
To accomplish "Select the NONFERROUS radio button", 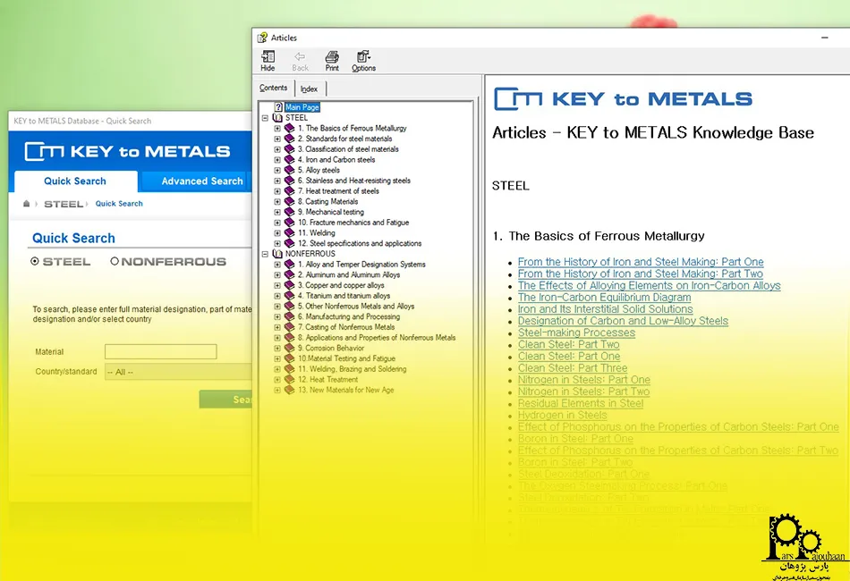I will tap(115, 262).
